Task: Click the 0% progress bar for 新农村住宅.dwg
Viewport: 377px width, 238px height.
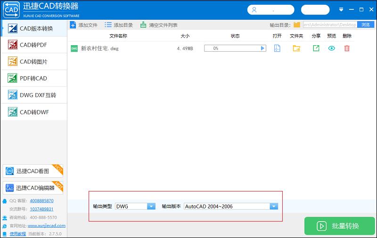Action: [x=235, y=48]
